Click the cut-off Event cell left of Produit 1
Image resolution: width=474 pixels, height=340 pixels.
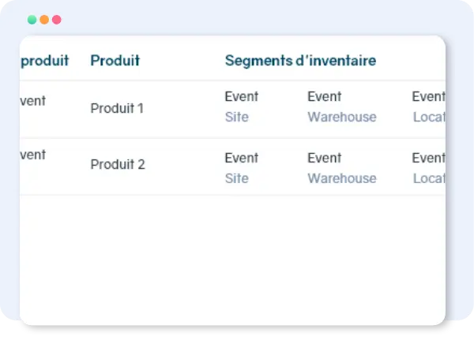tap(32, 101)
